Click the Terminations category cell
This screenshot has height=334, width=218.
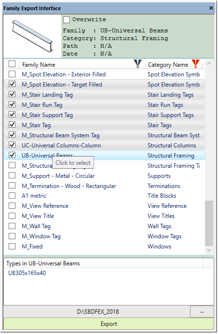click(x=164, y=186)
